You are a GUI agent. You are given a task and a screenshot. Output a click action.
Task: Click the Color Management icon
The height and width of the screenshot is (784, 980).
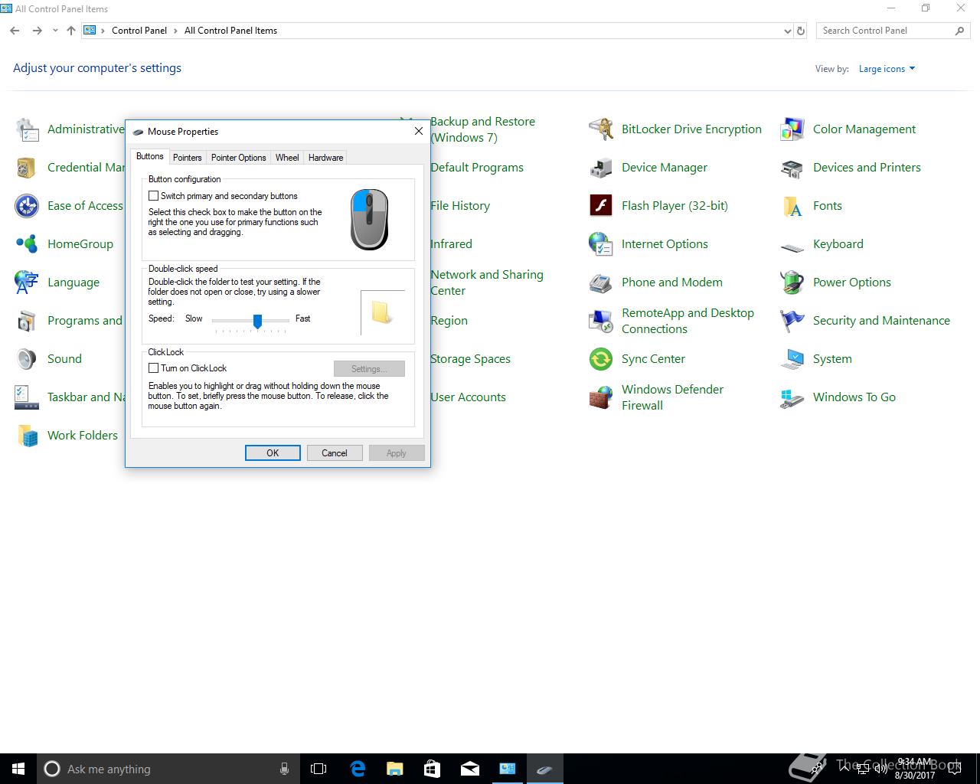click(x=792, y=129)
